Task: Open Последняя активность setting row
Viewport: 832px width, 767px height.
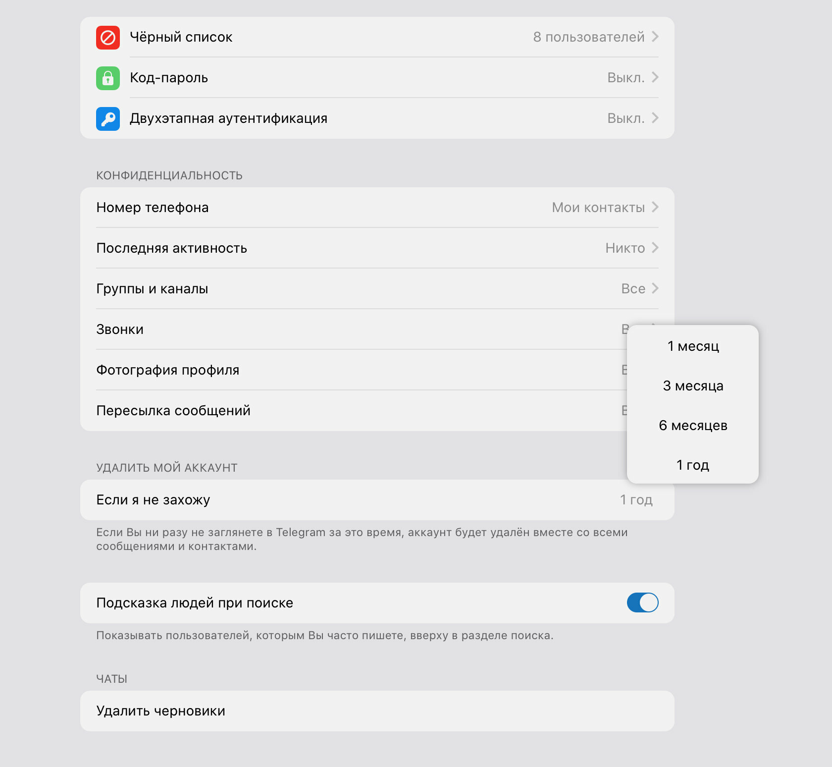Action: (377, 248)
